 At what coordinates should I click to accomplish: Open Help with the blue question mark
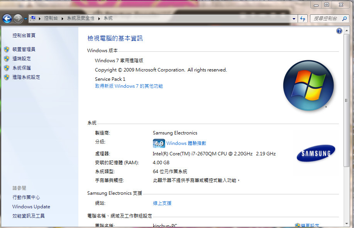point(339,31)
